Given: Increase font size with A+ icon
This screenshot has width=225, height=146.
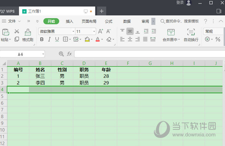Looking at the screenshot, I should 101,31.
